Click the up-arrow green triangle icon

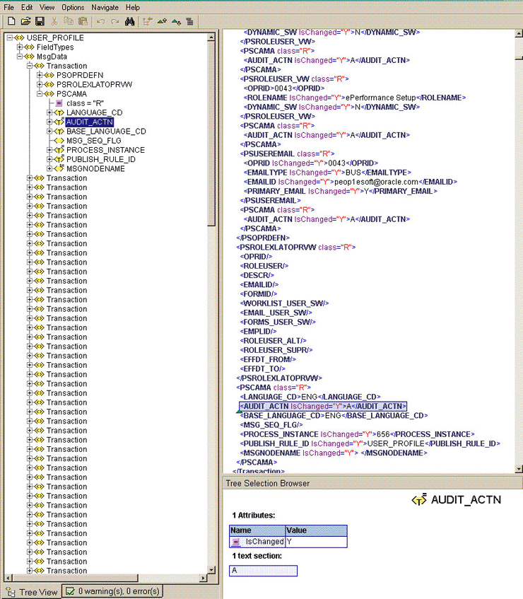click(162, 21)
